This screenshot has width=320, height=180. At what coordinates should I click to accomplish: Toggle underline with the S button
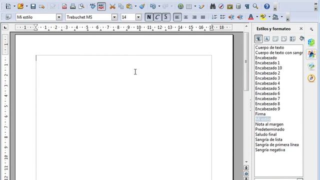coord(166,17)
